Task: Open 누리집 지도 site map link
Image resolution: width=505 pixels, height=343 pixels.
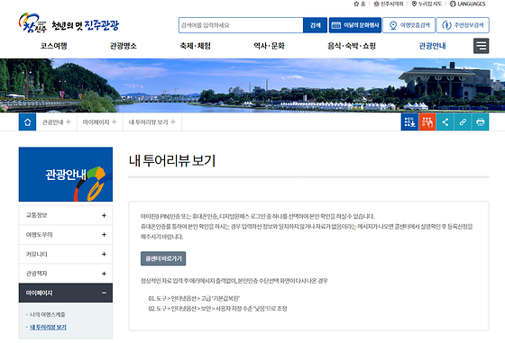Action: point(427,4)
